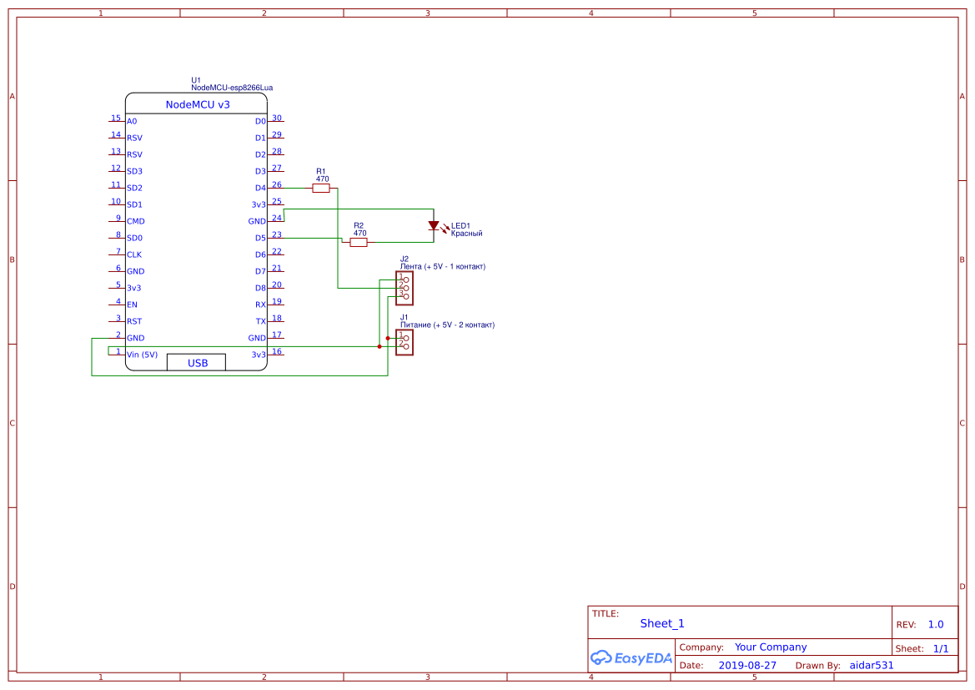Click the Sheet 1/1 value
The height and width of the screenshot is (690, 975).
pos(941,648)
